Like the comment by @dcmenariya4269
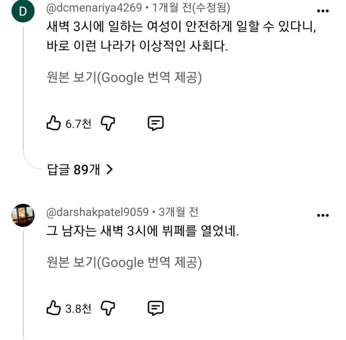The image size is (346, 340). (x=53, y=123)
